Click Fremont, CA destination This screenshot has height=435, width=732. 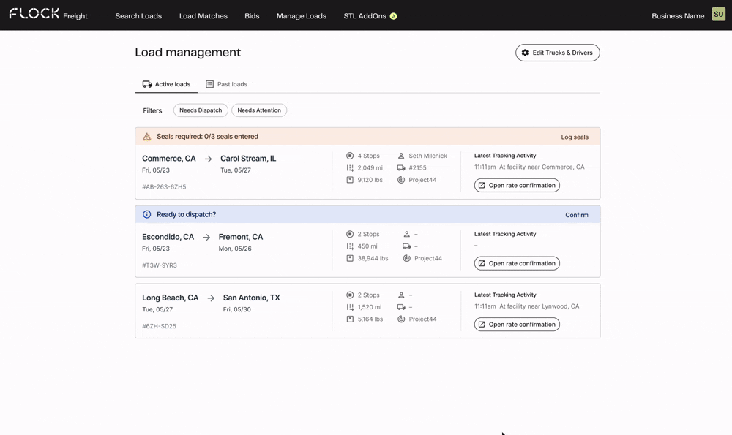tap(240, 237)
